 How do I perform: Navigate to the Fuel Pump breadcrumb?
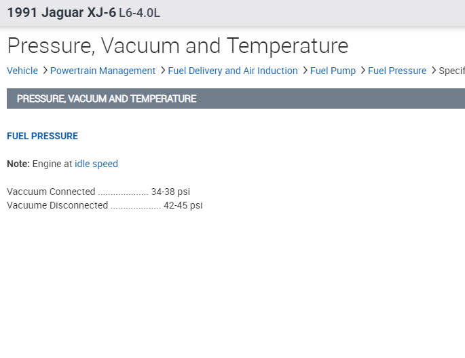coord(333,71)
